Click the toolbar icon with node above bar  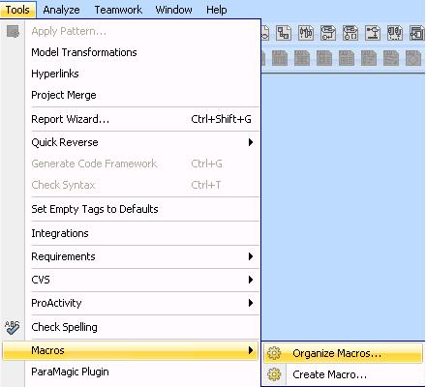tap(373, 33)
